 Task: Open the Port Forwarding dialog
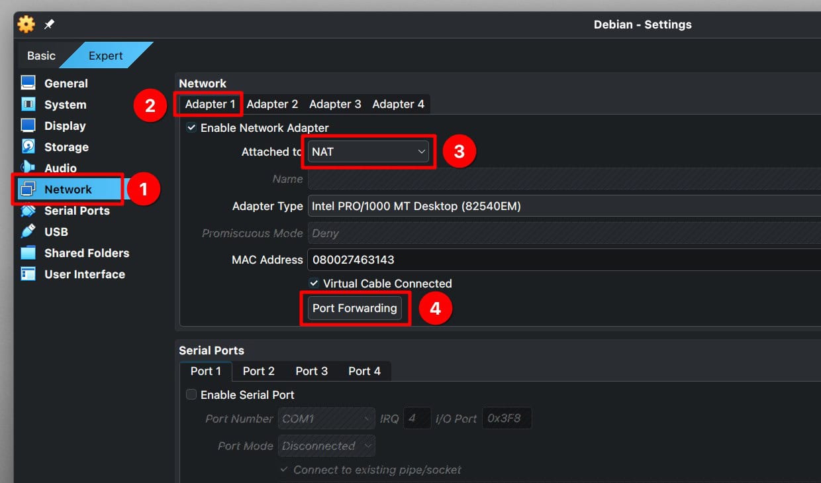point(355,307)
